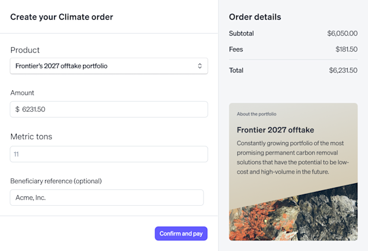The width and height of the screenshot is (368, 251).
Task: Focus the Metric tons input field
Action: click(x=109, y=154)
